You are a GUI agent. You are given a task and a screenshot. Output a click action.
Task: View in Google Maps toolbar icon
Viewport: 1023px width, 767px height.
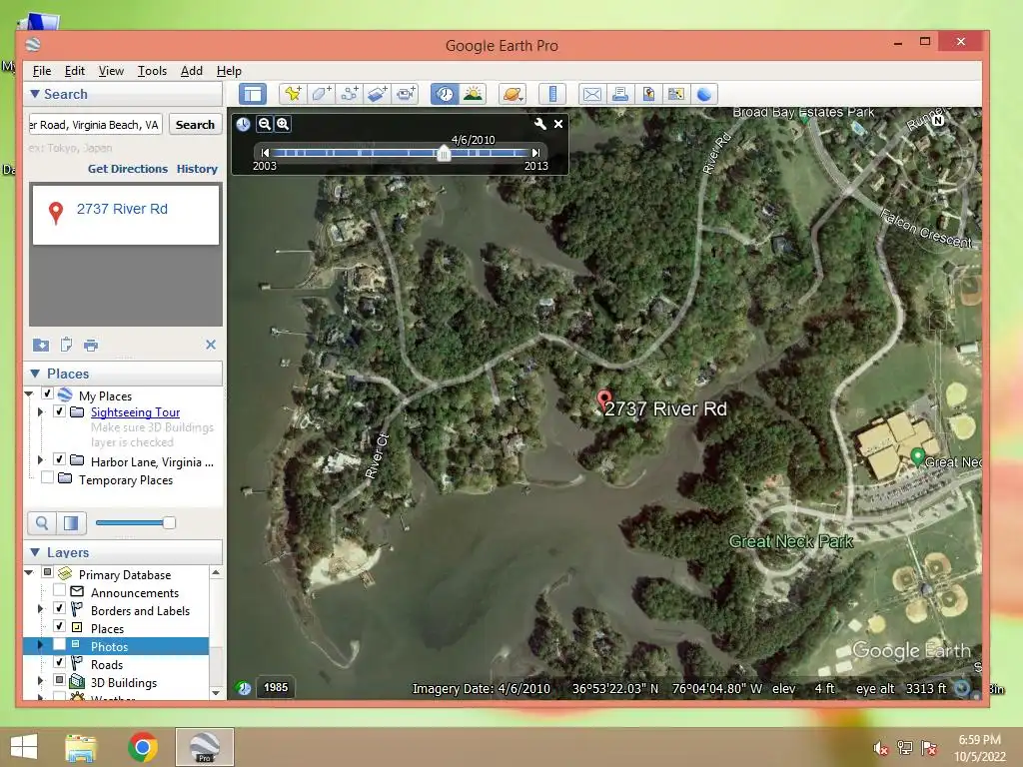click(676, 94)
